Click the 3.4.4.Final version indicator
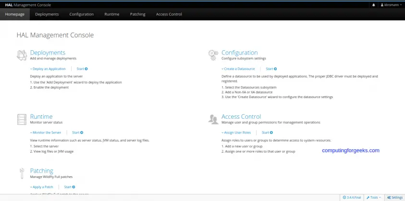This screenshot has height=201, width=405. tap(352, 197)
